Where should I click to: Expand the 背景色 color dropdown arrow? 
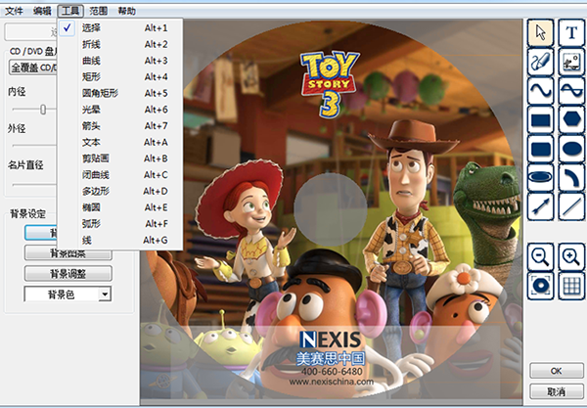[106, 295]
